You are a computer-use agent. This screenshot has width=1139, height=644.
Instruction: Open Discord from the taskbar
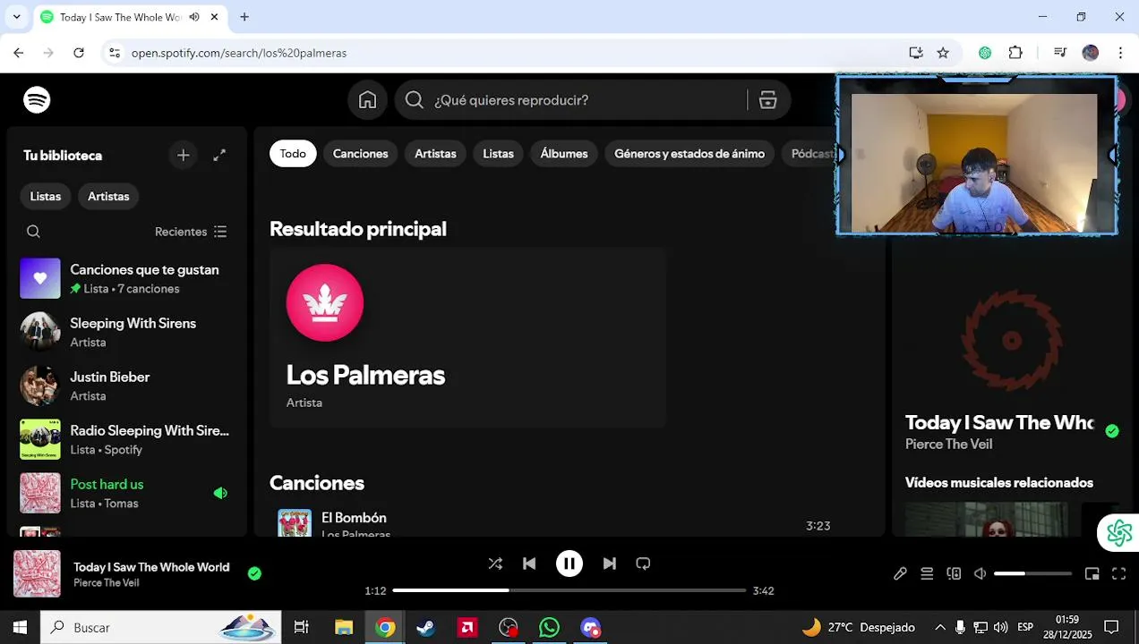tap(591, 627)
